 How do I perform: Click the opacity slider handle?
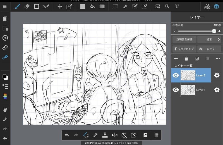pyautogui.click(x=214, y=31)
